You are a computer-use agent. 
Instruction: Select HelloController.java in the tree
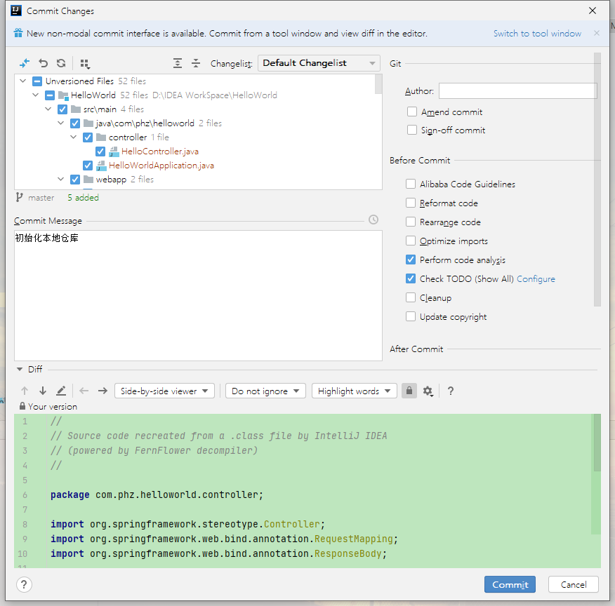(x=159, y=151)
